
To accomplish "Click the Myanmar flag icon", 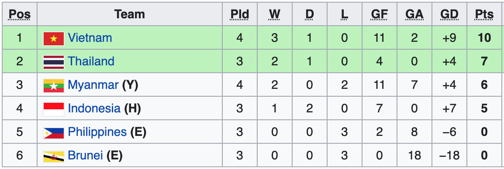I will 54,86.
